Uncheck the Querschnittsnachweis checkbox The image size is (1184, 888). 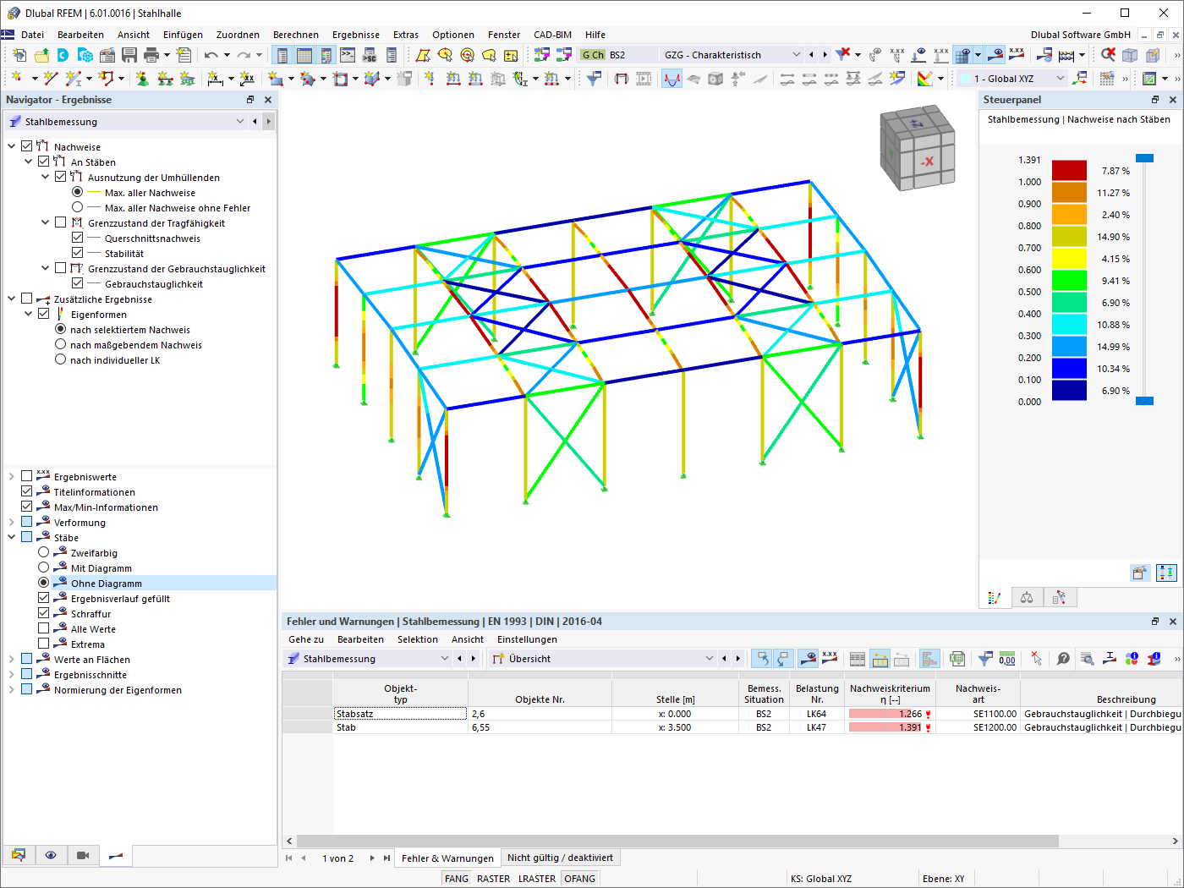78,238
